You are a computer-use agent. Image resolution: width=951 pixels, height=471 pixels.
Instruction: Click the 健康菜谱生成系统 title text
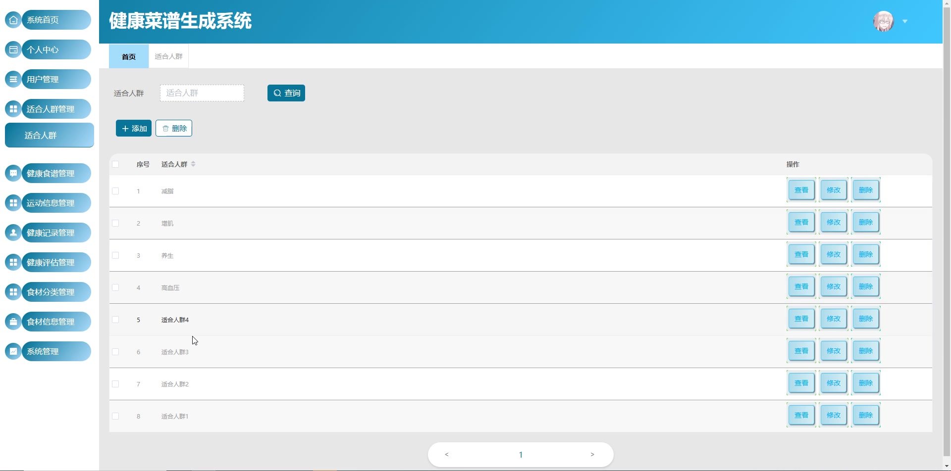(180, 21)
